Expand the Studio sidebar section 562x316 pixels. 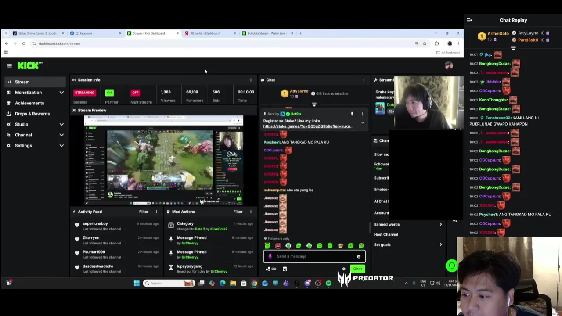(x=61, y=125)
